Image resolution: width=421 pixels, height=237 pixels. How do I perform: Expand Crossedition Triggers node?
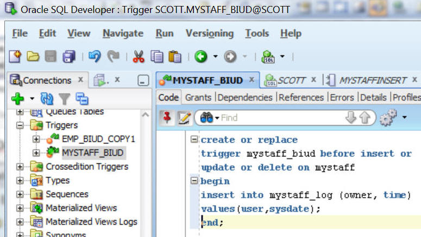click(x=20, y=167)
